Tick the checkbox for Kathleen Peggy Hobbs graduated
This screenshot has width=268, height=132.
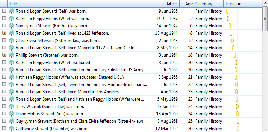click(x=4, y=62)
